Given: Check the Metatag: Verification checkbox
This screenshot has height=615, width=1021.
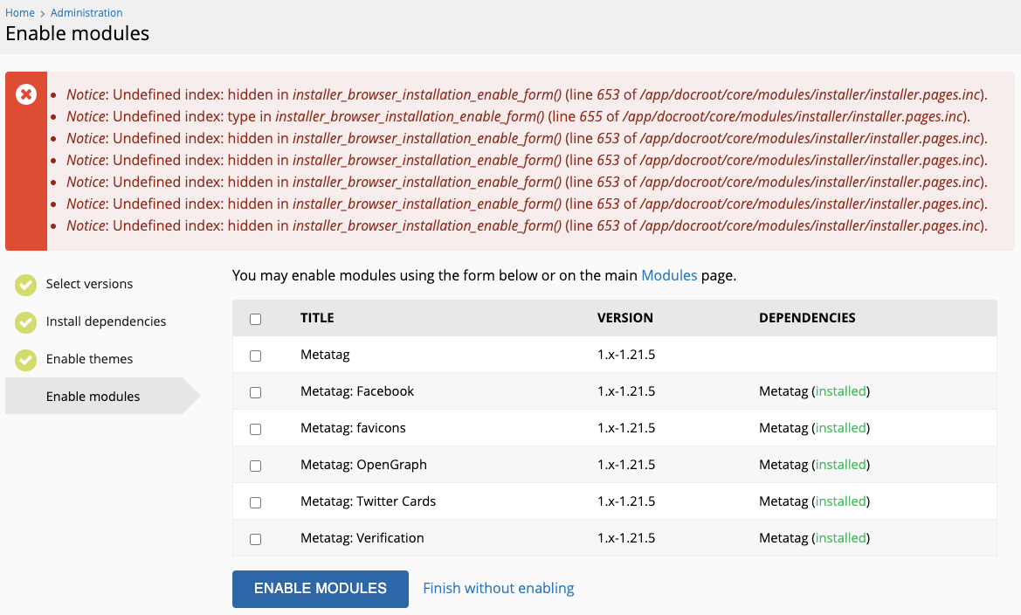Looking at the screenshot, I should click(255, 539).
